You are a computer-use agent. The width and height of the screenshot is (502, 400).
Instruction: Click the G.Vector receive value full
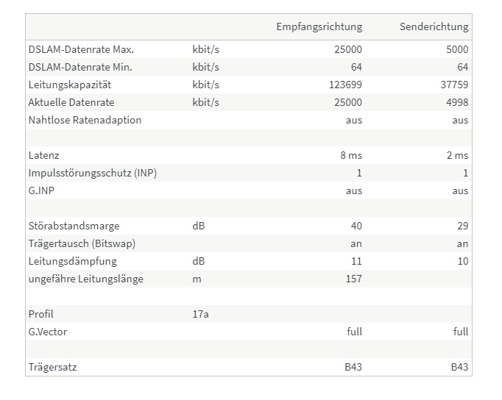(354, 332)
